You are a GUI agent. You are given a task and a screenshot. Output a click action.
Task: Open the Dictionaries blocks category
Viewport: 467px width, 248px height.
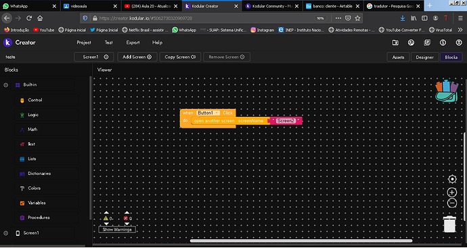(x=47, y=174)
